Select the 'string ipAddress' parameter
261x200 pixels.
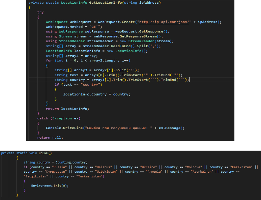point(141,3)
